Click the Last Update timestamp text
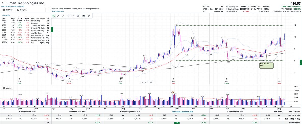The height and width of the screenshot is (124, 302). tap(287, 11)
